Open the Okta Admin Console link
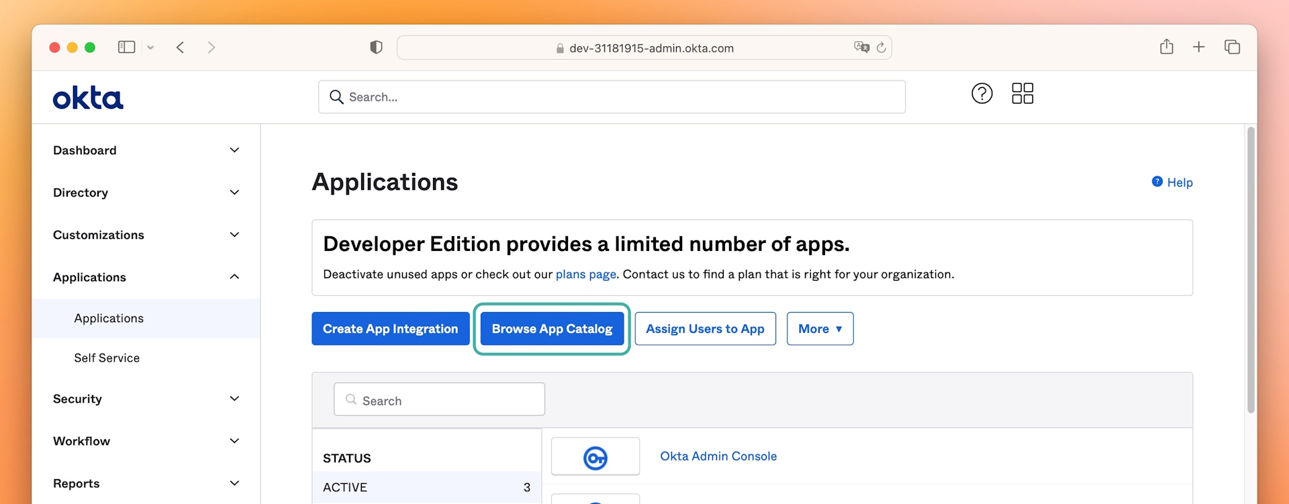 tap(718, 456)
